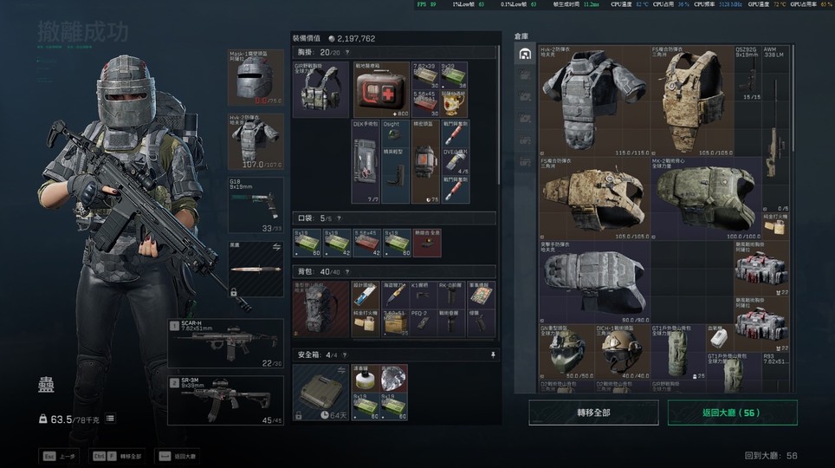Screen dimensions: 835x468
Task: Select the Osight sight item
Action: (395, 133)
